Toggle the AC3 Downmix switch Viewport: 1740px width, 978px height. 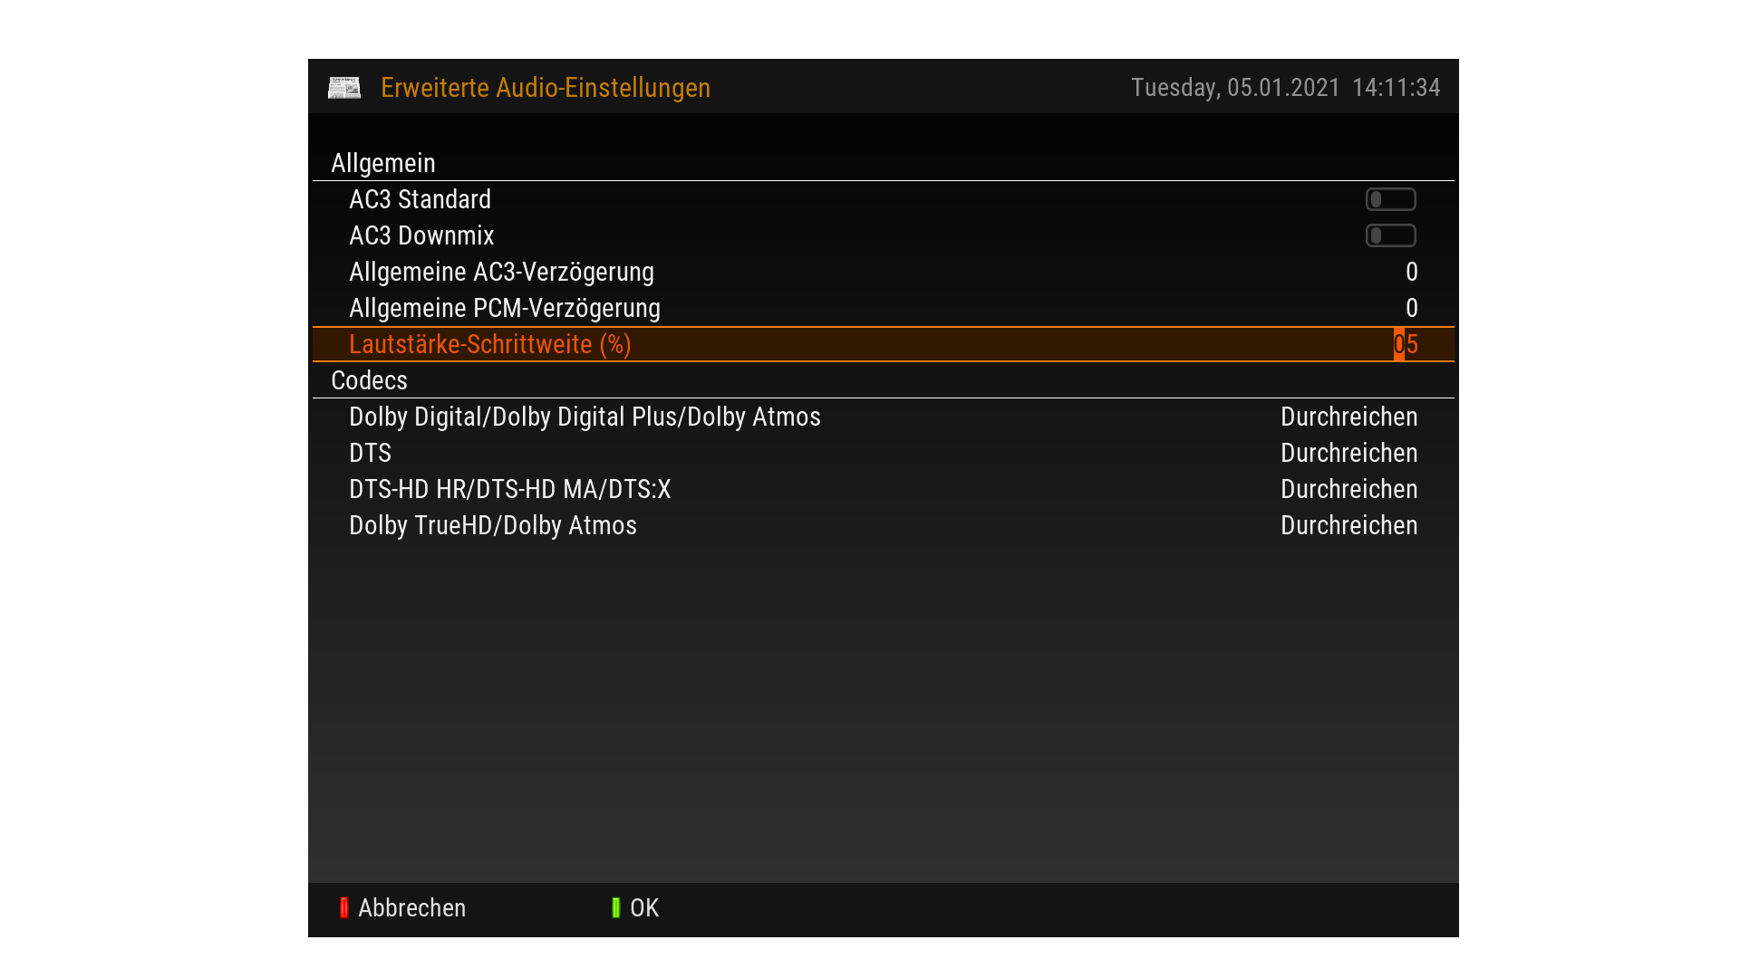click(1391, 235)
